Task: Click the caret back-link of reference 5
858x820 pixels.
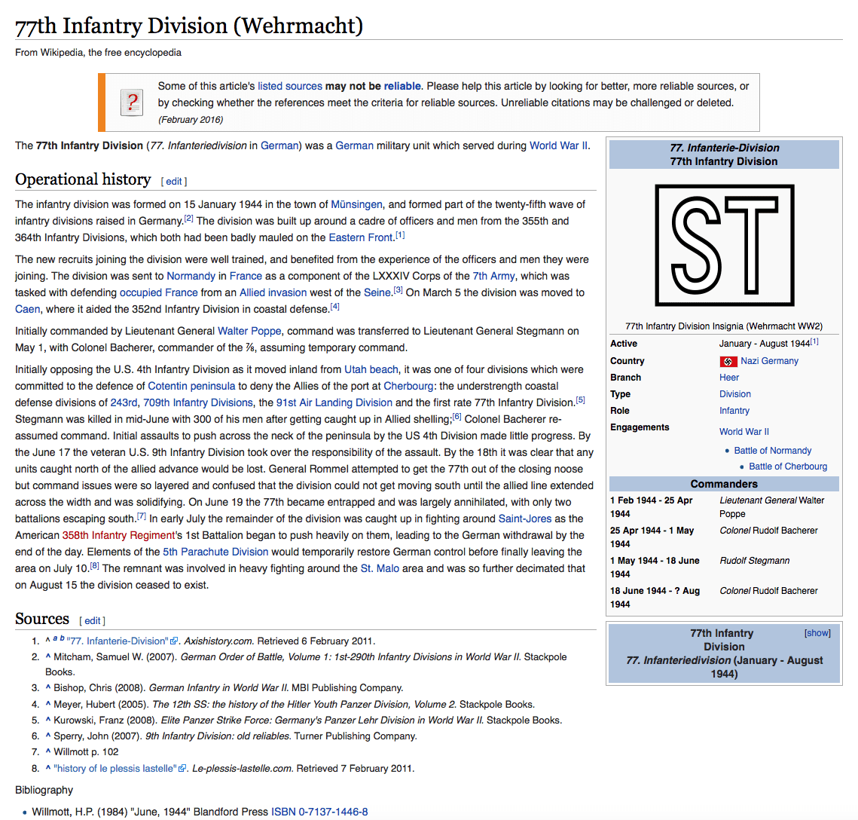Action: tap(48, 720)
